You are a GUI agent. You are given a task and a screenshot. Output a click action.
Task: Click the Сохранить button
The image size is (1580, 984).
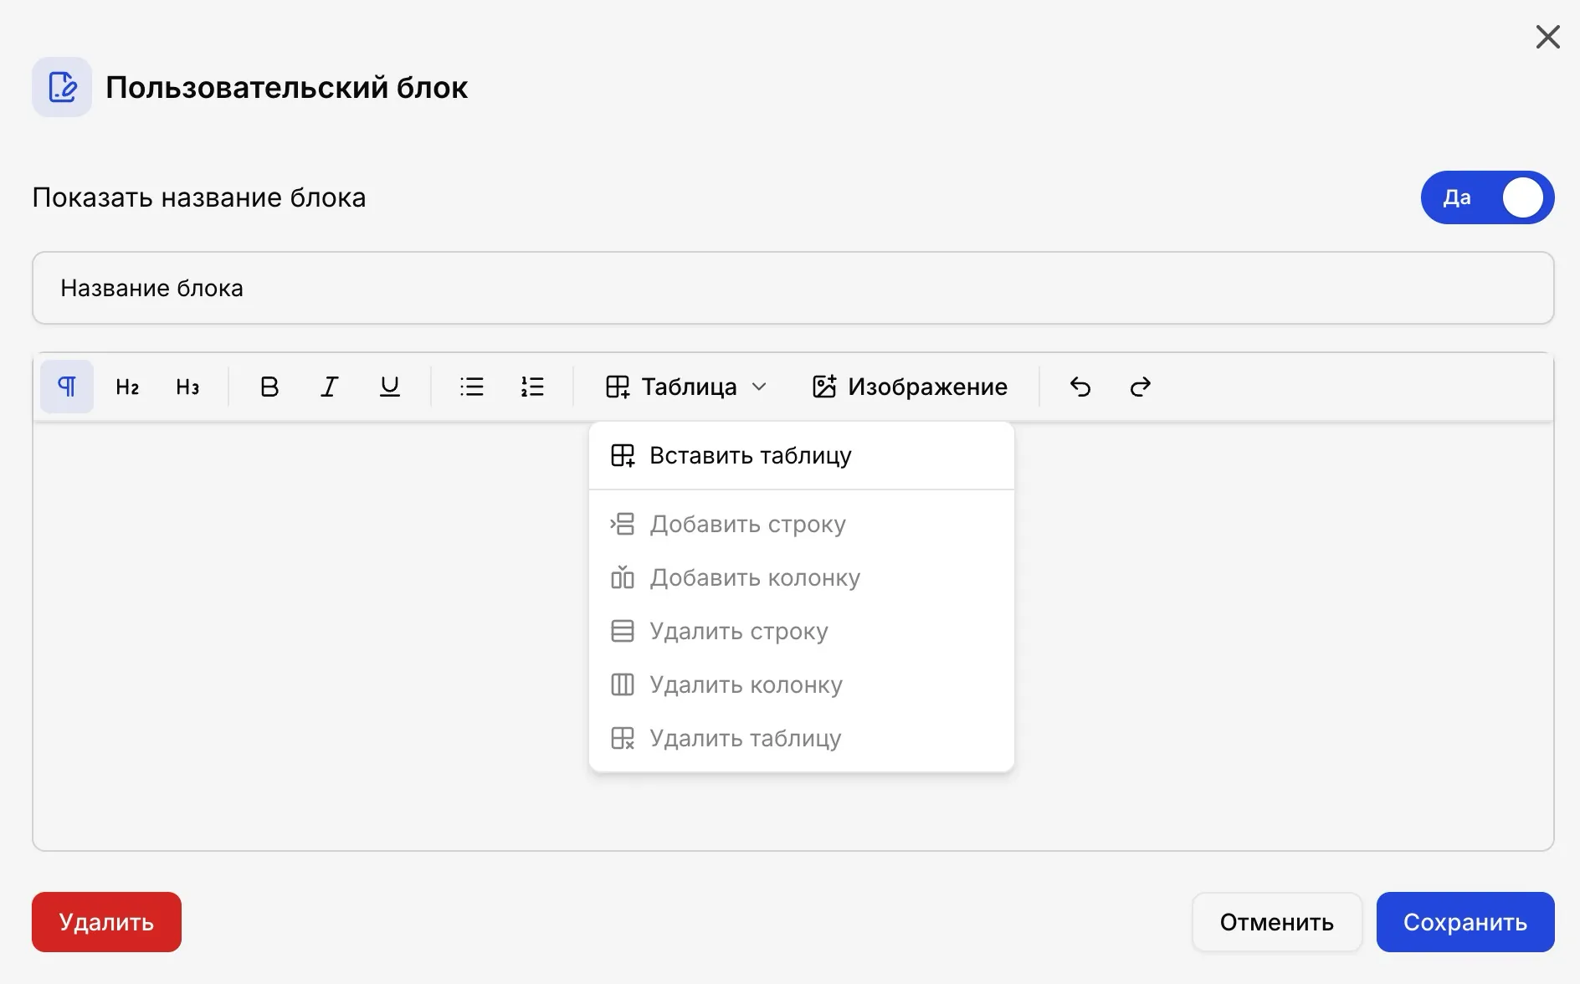pyautogui.click(x=1465, y=922)
